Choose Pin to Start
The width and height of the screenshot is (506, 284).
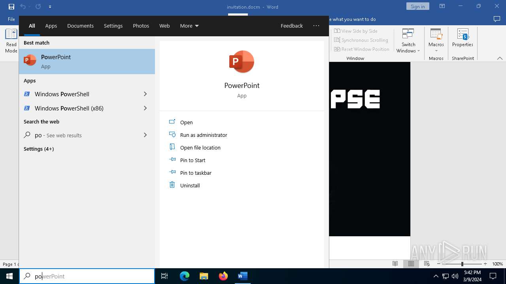click(x=187, y=160)
